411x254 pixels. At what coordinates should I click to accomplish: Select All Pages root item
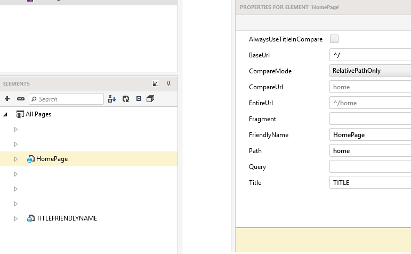click(x=38, y=114)
